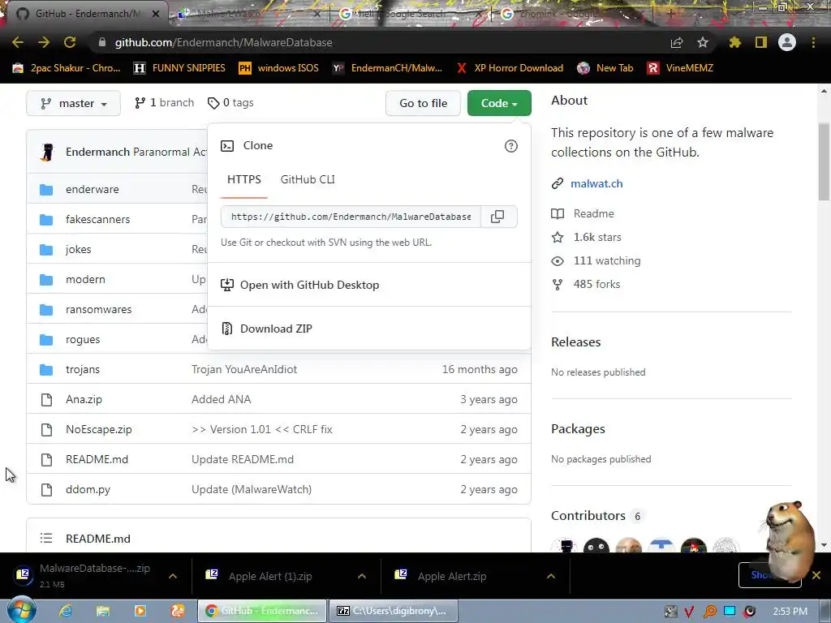Open the trojans folder
The height and width of the screenshot is (623, 831).
coord(83,370)
